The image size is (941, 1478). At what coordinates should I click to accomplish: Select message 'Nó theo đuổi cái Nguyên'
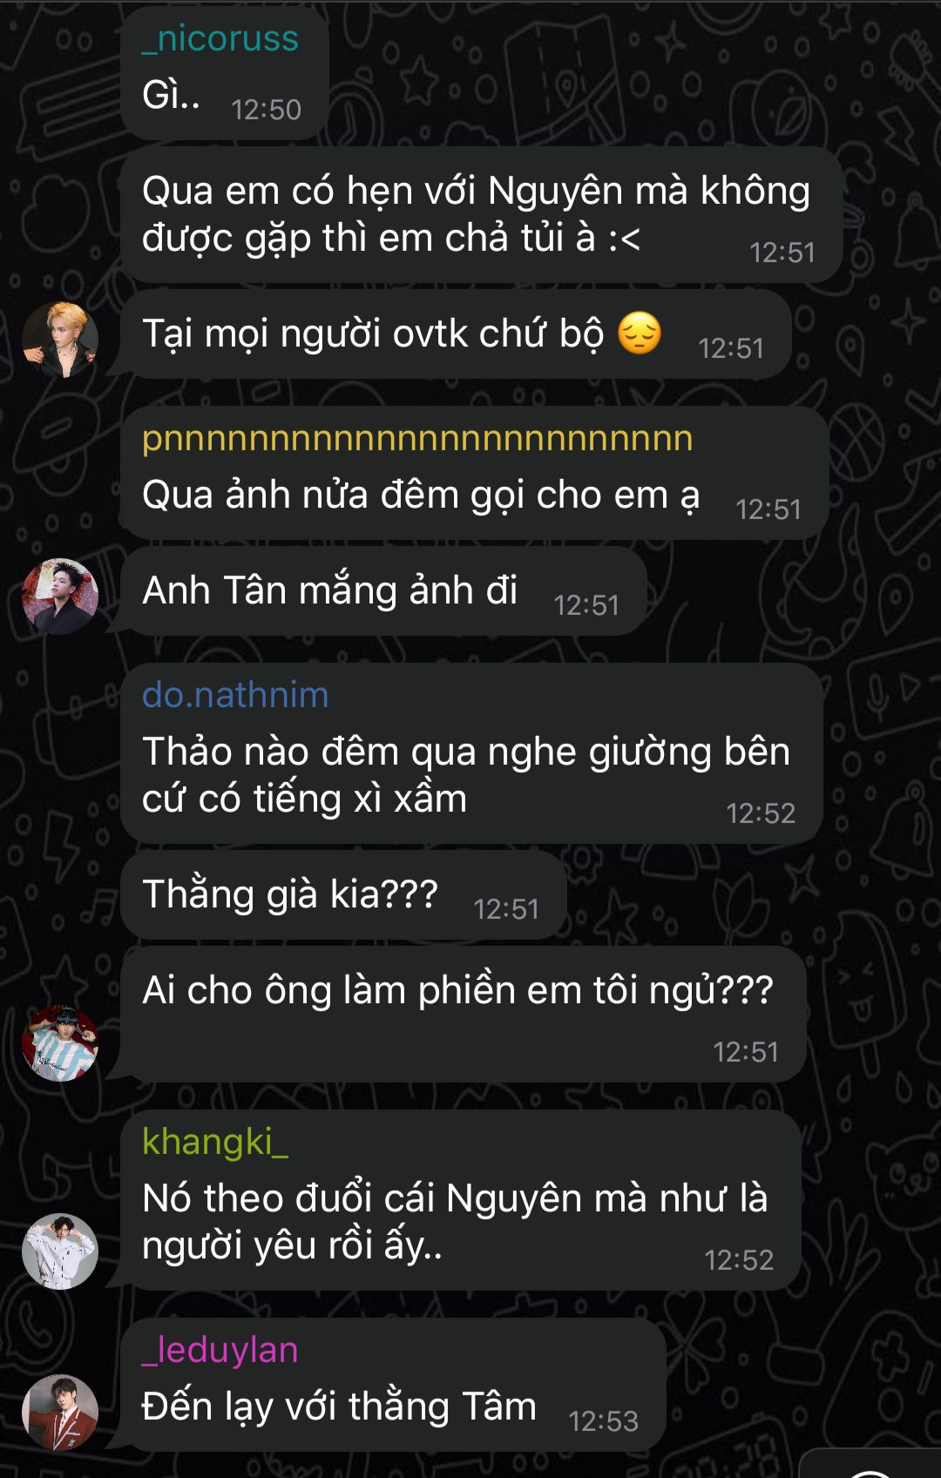pos(461,1200)
